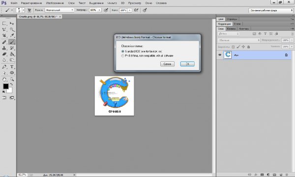
Task: Toggle adjustment layer filter icon
Action: (260, 34)
